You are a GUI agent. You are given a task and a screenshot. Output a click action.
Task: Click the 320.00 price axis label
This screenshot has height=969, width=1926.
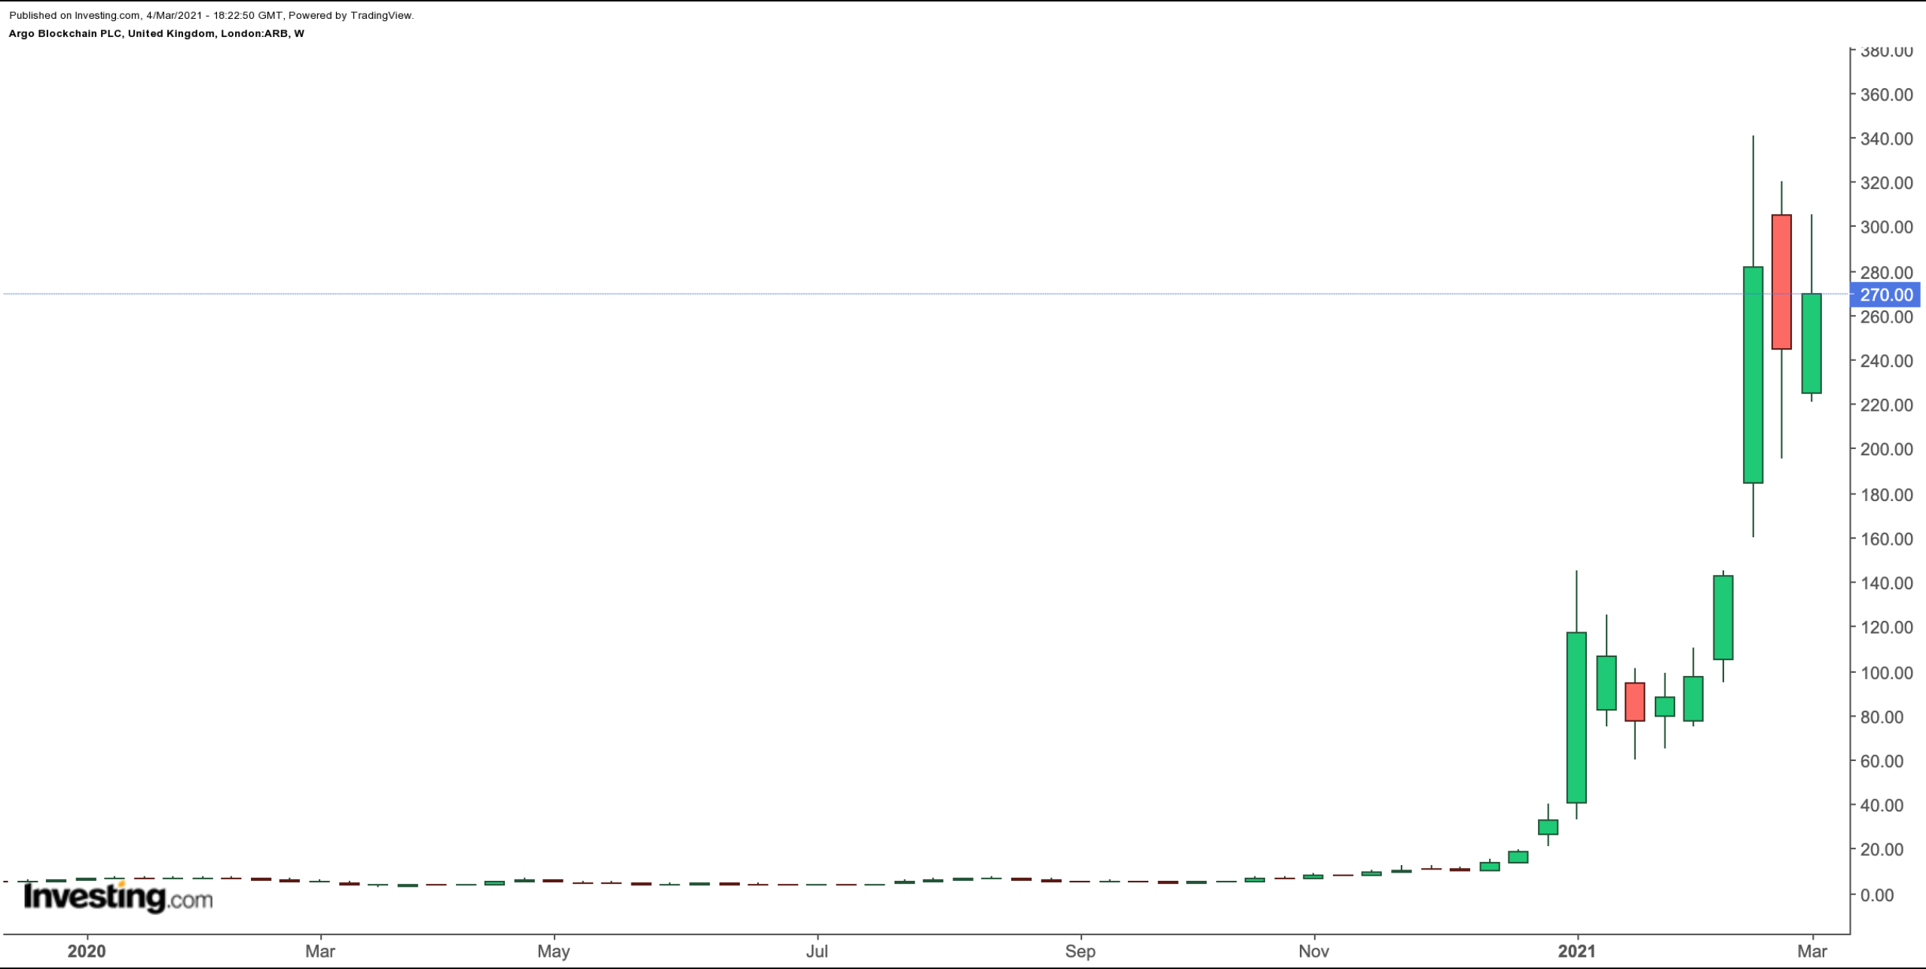[x=1886, y=183]
